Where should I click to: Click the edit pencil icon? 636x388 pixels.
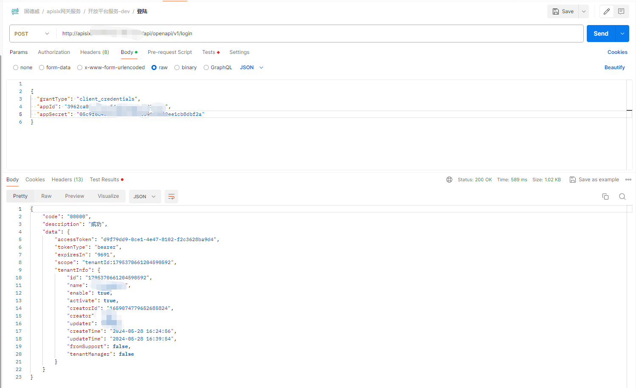(607, 11)
